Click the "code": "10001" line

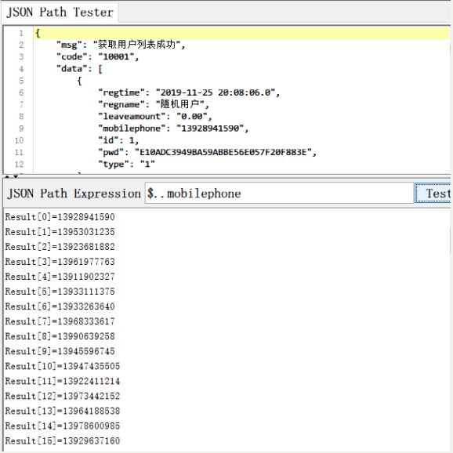pyautogui.click(x=98, y=57)
